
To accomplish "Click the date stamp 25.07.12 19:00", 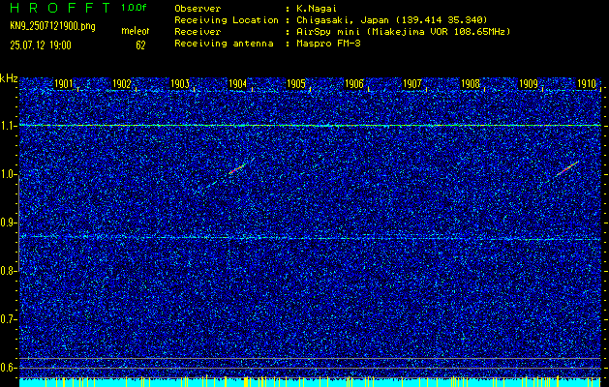I will click(x=41, y=45).
